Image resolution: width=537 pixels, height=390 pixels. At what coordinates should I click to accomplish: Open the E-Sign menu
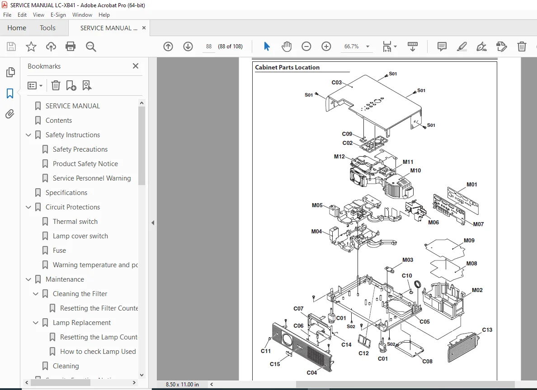pos(58,15)
